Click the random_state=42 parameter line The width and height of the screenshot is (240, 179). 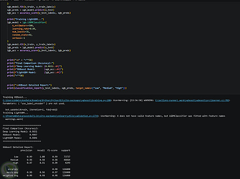(22, 35)
